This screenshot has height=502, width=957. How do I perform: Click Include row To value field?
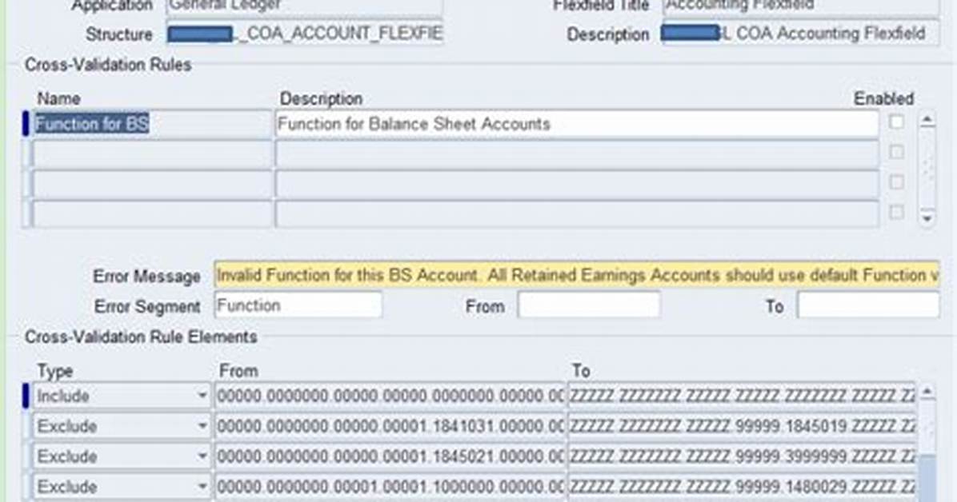(742, 396)
